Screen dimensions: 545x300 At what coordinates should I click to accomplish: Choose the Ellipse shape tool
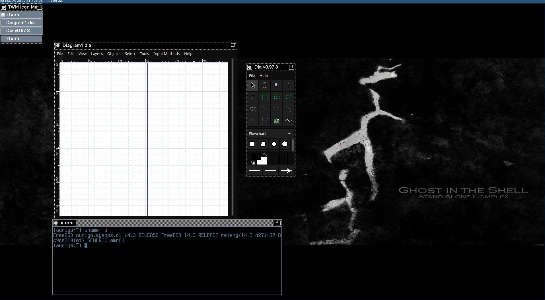tap(276, 97)
